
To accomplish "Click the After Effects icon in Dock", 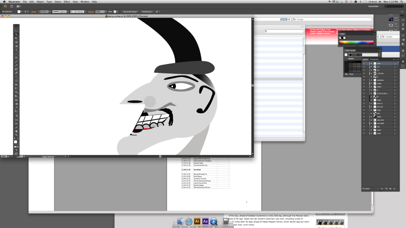I will pos(205,221).
